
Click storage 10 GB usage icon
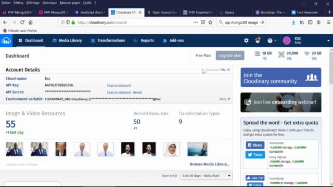(257, 54)
